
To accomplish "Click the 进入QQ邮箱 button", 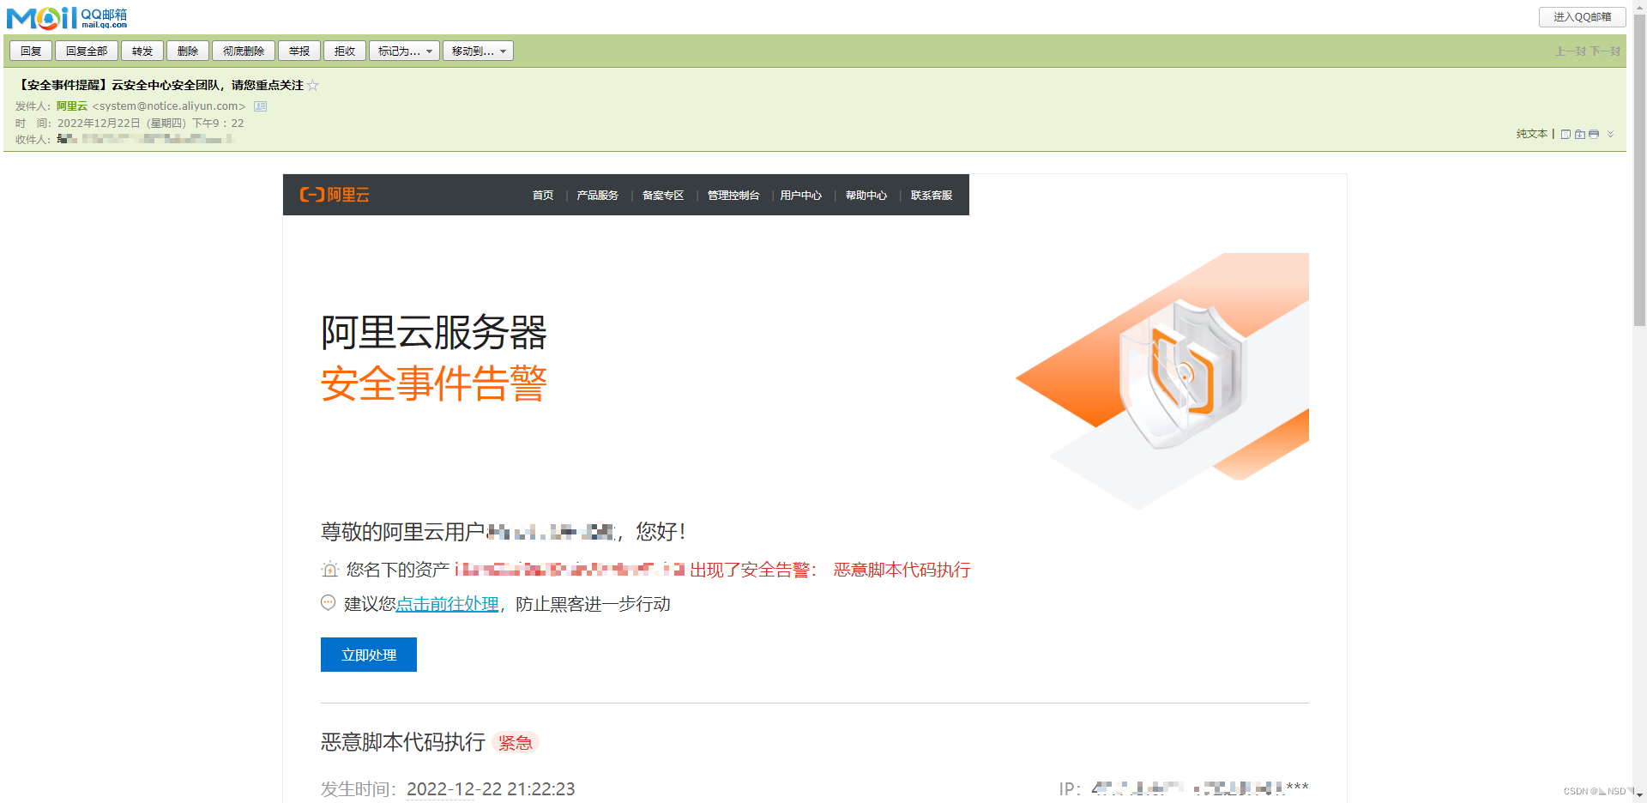I will click(x=1582, y=17).
